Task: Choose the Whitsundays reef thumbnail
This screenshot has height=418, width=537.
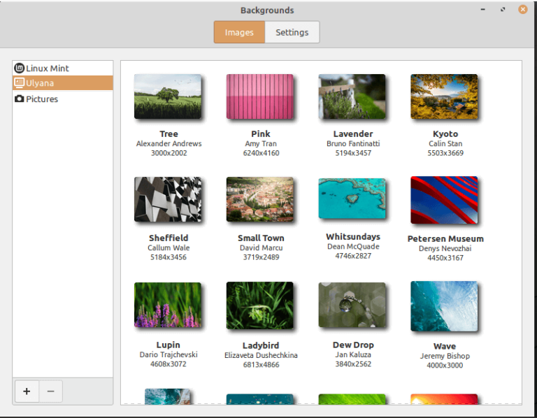Action: click(352, 199)
